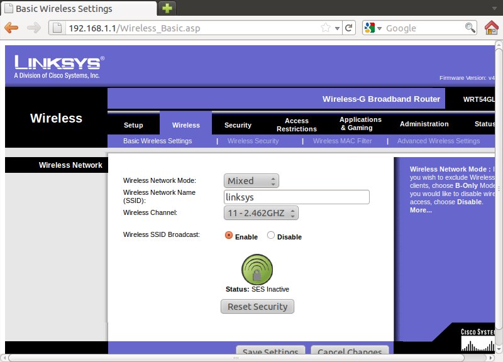Open the tab list dropdown arrow
Viewport: 503px width, 362px height.
coord(494,8)
